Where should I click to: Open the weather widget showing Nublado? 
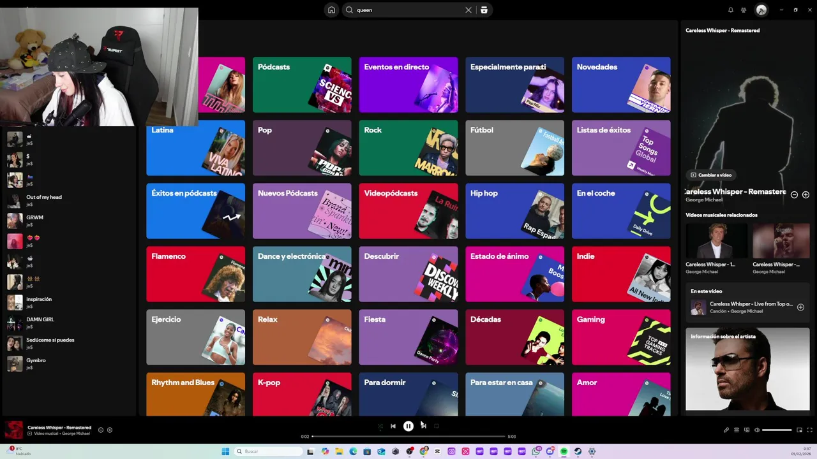(x=18, y=451)
